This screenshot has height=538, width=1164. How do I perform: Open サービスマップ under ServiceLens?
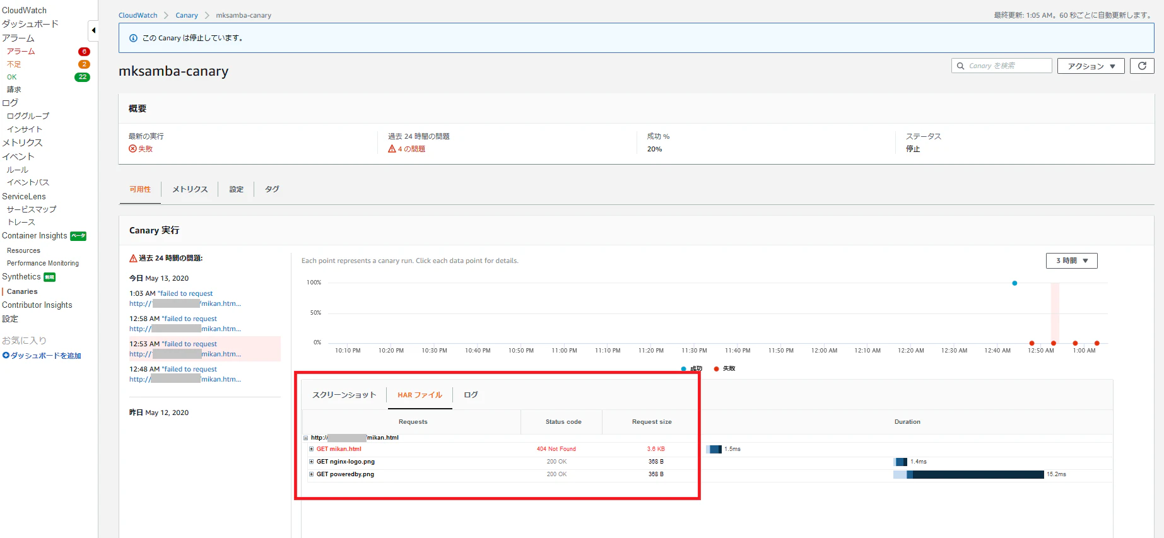(x=32, y=209)
